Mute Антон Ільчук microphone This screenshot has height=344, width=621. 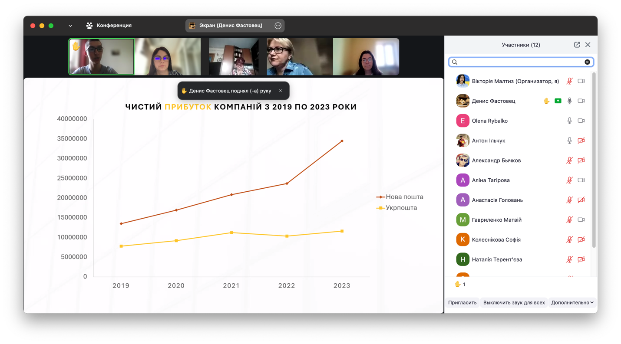click(x=569, y=141)
